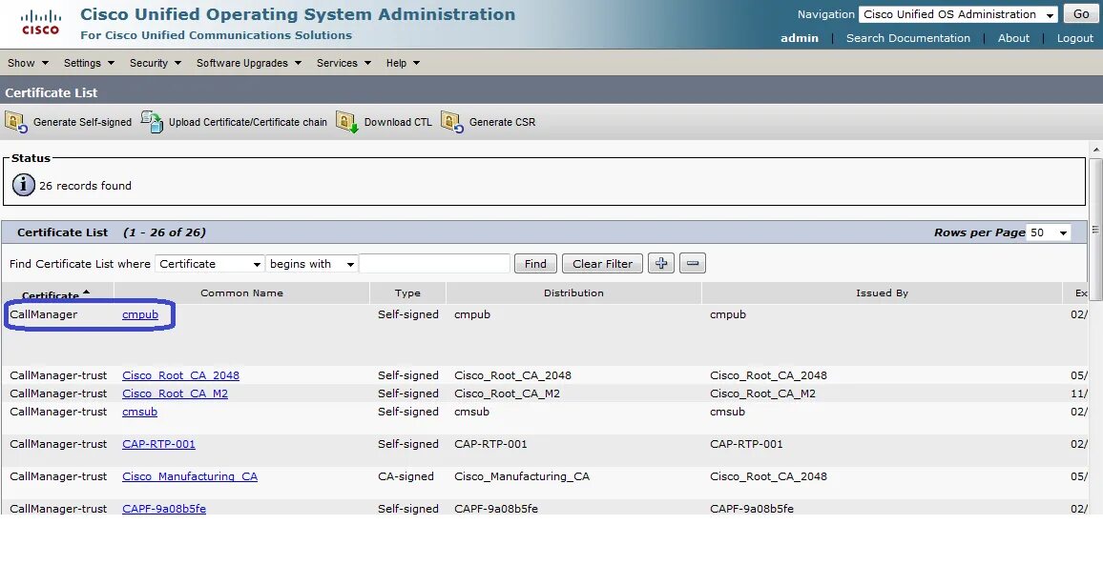
Task: Open the Cisco_Root_CA_M2 certificate link
Action: pos(176,393)
